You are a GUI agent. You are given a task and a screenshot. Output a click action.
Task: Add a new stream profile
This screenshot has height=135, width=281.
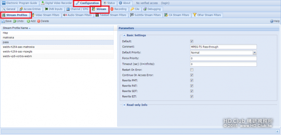[31, 21]
